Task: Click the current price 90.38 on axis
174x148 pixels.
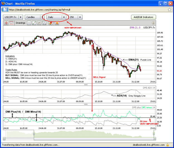Action: pyautogui.click(x=159, y=71)
